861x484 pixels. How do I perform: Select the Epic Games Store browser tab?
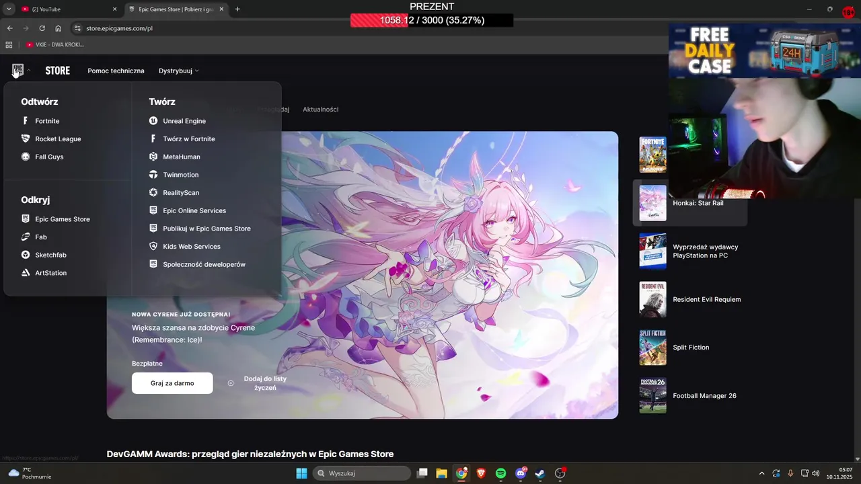point(176,9)
